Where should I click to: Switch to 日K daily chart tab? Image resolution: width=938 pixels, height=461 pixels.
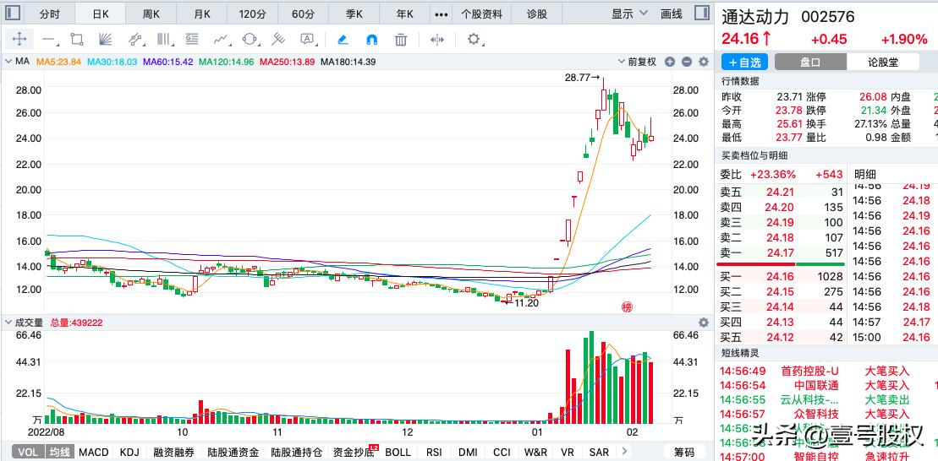click(x=101, y=14)
